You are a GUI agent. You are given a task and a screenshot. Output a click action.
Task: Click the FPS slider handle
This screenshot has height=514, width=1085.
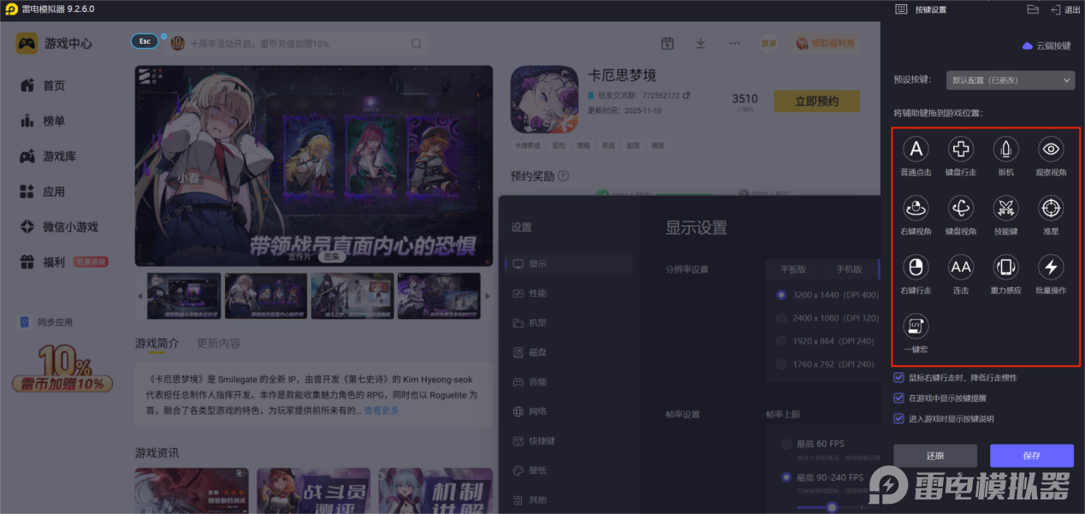tap(831, 507)
